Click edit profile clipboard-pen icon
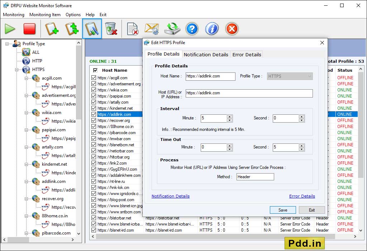This screenshot has height=251, width=367. pyautogui.click(x=92, y=29)
